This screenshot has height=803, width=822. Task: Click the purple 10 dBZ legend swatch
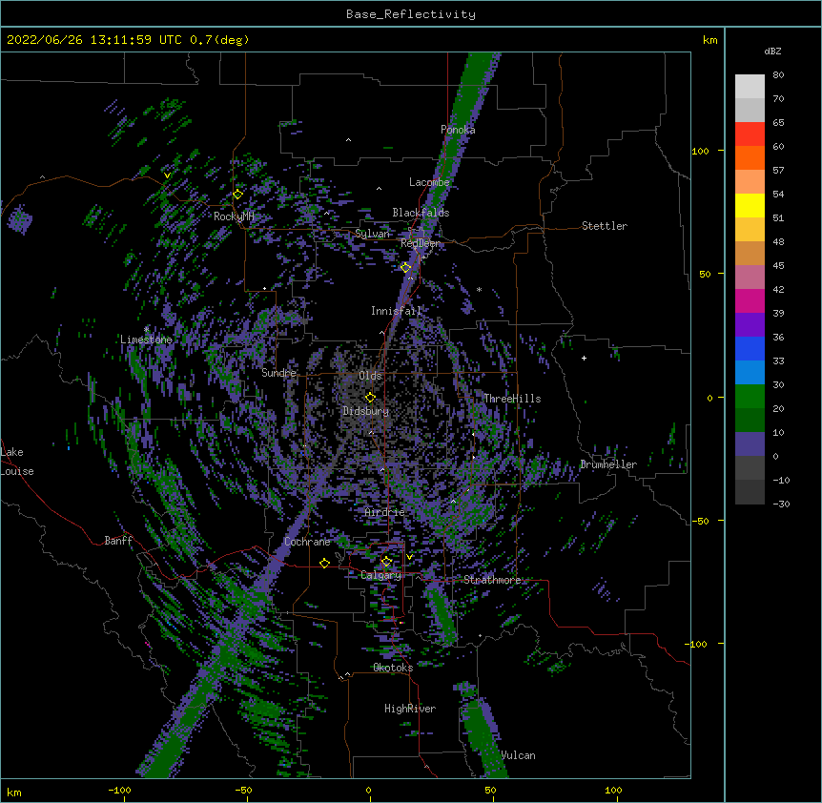click(750, 444)
